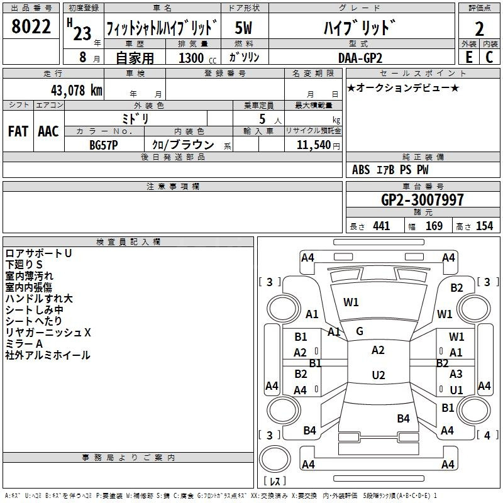Click the A2 mark on roof
This screenshot has width=503, height=503.
pos(378,350)
